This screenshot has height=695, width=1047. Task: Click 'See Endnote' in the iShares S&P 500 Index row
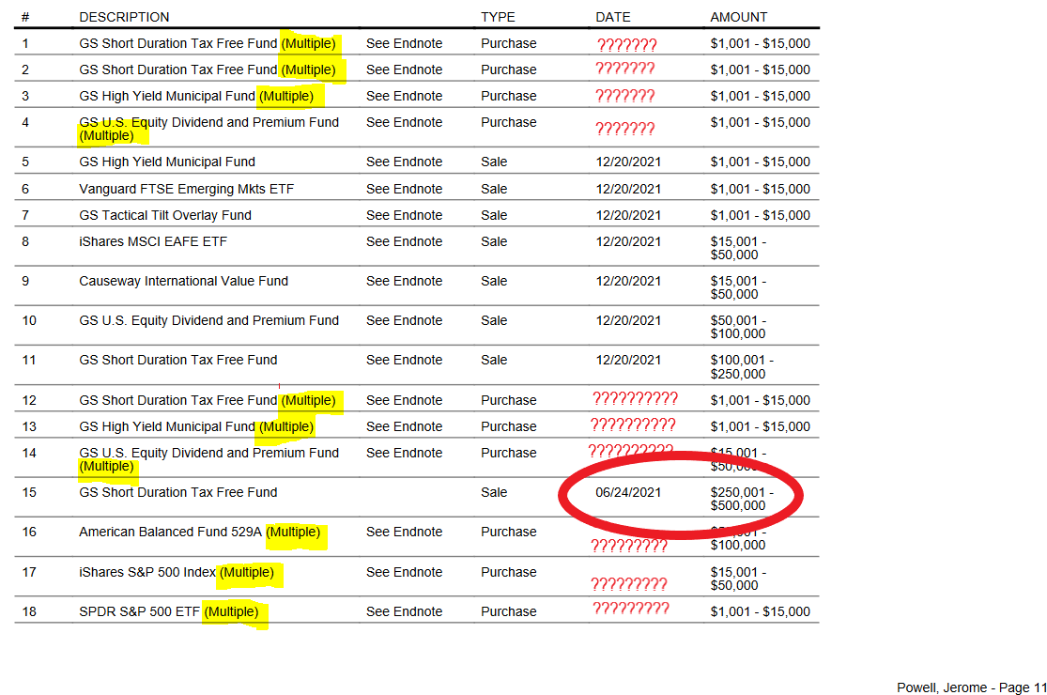[404, 572]
